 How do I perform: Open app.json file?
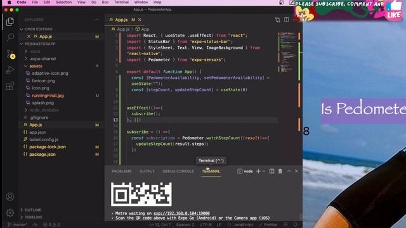coord(37,132)
